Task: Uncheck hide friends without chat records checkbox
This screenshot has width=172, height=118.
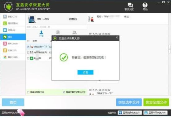Action: click(x=64, y=92)
